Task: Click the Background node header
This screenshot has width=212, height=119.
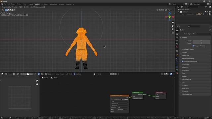Action: pos(138,93)
